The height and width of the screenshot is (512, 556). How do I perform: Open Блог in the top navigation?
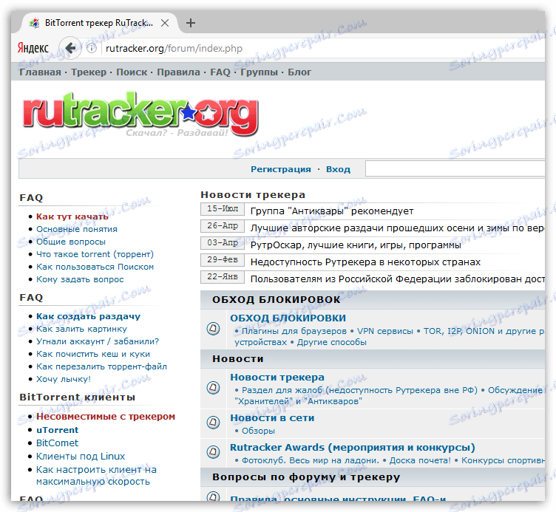click(x=299, y=72)
